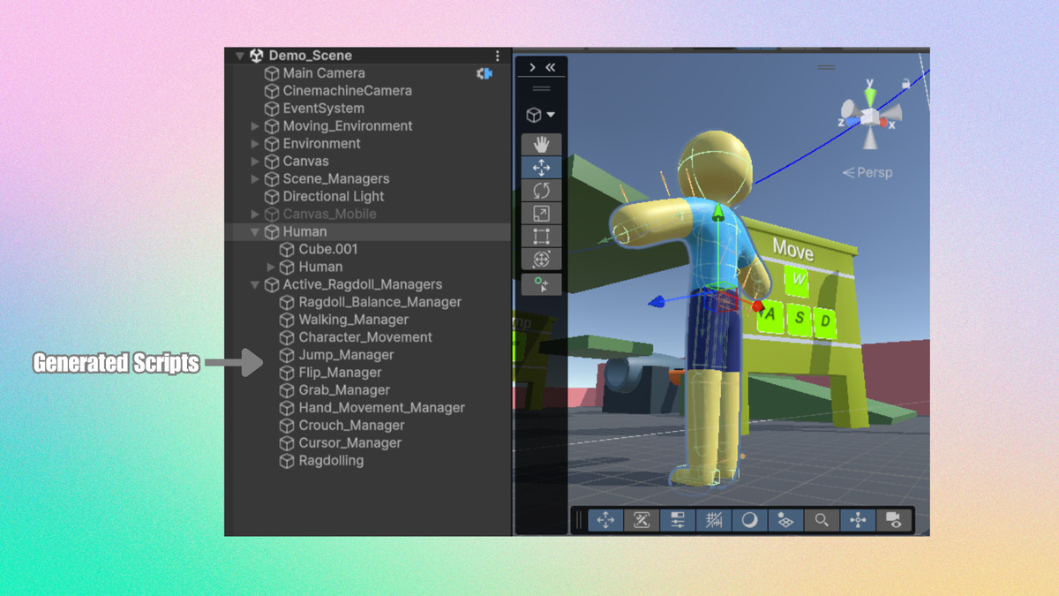Toggle grid visibility in the bottom toolbar
The width and height of the screenshot is (1059, 596).
click(713, 520)
